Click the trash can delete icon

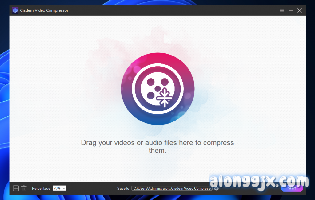pyautogui.click(x=24, y=188)
